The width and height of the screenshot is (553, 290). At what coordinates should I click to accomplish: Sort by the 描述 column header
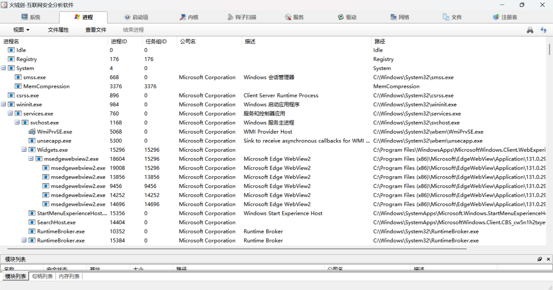(306, 41)
